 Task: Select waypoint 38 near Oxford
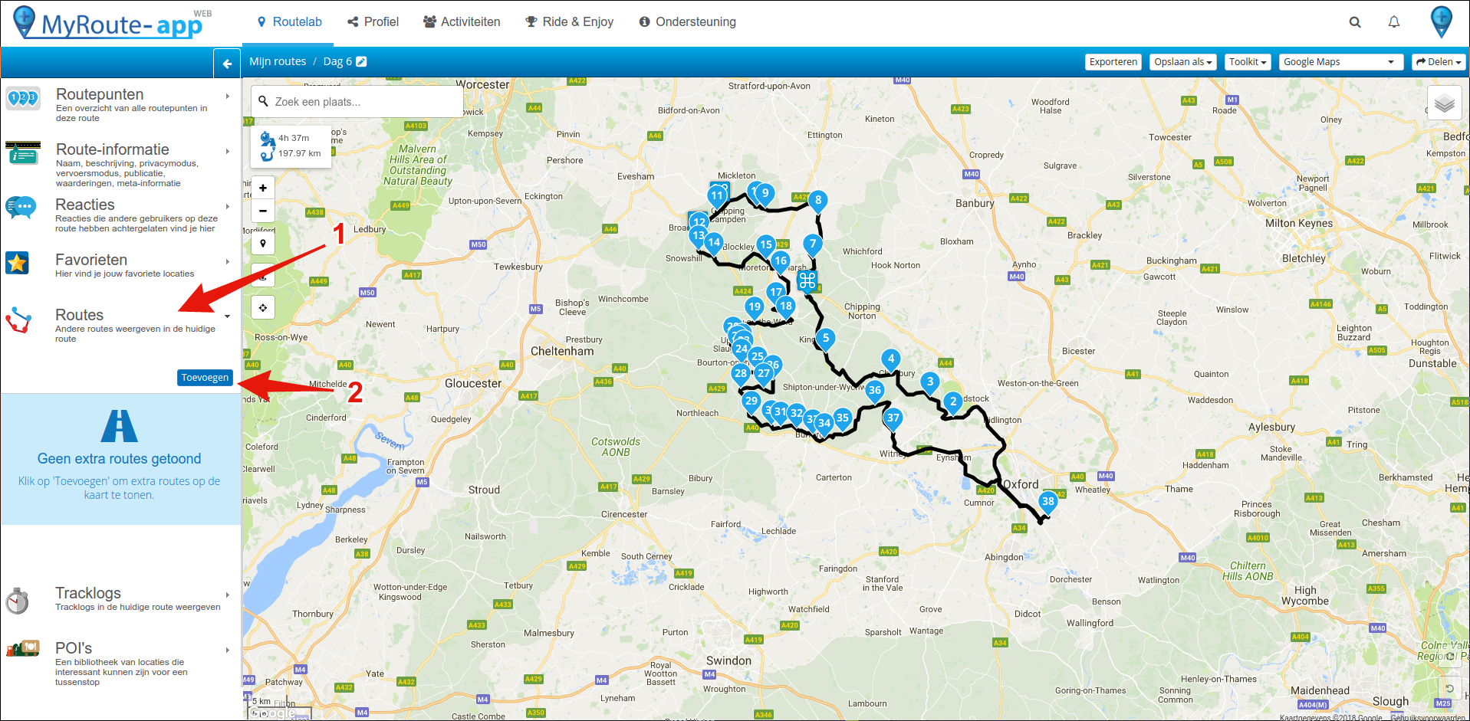click(1047, 502)
